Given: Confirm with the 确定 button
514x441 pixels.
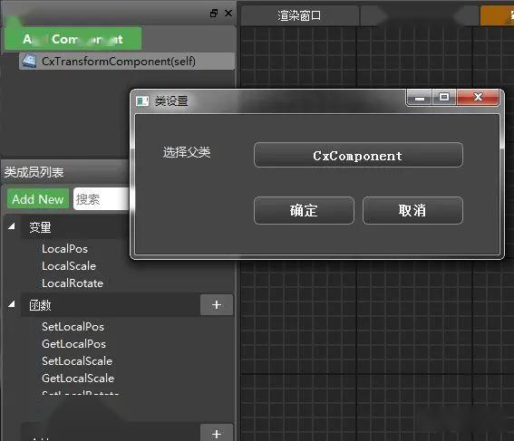Looking at the screenshot, I should [x=304, y=210].
